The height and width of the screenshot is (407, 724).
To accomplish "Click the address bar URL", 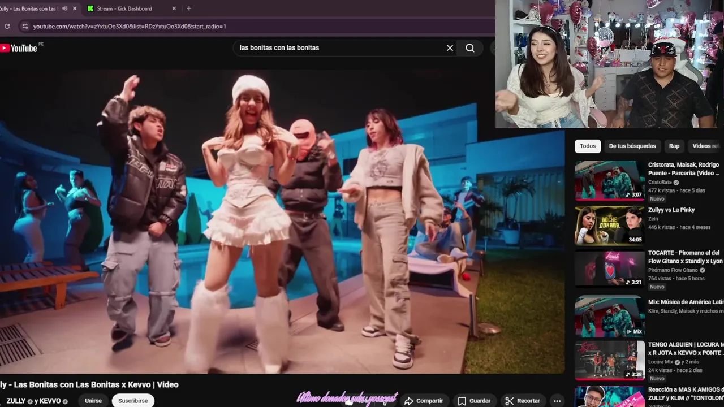I will [x=130, y=26].
